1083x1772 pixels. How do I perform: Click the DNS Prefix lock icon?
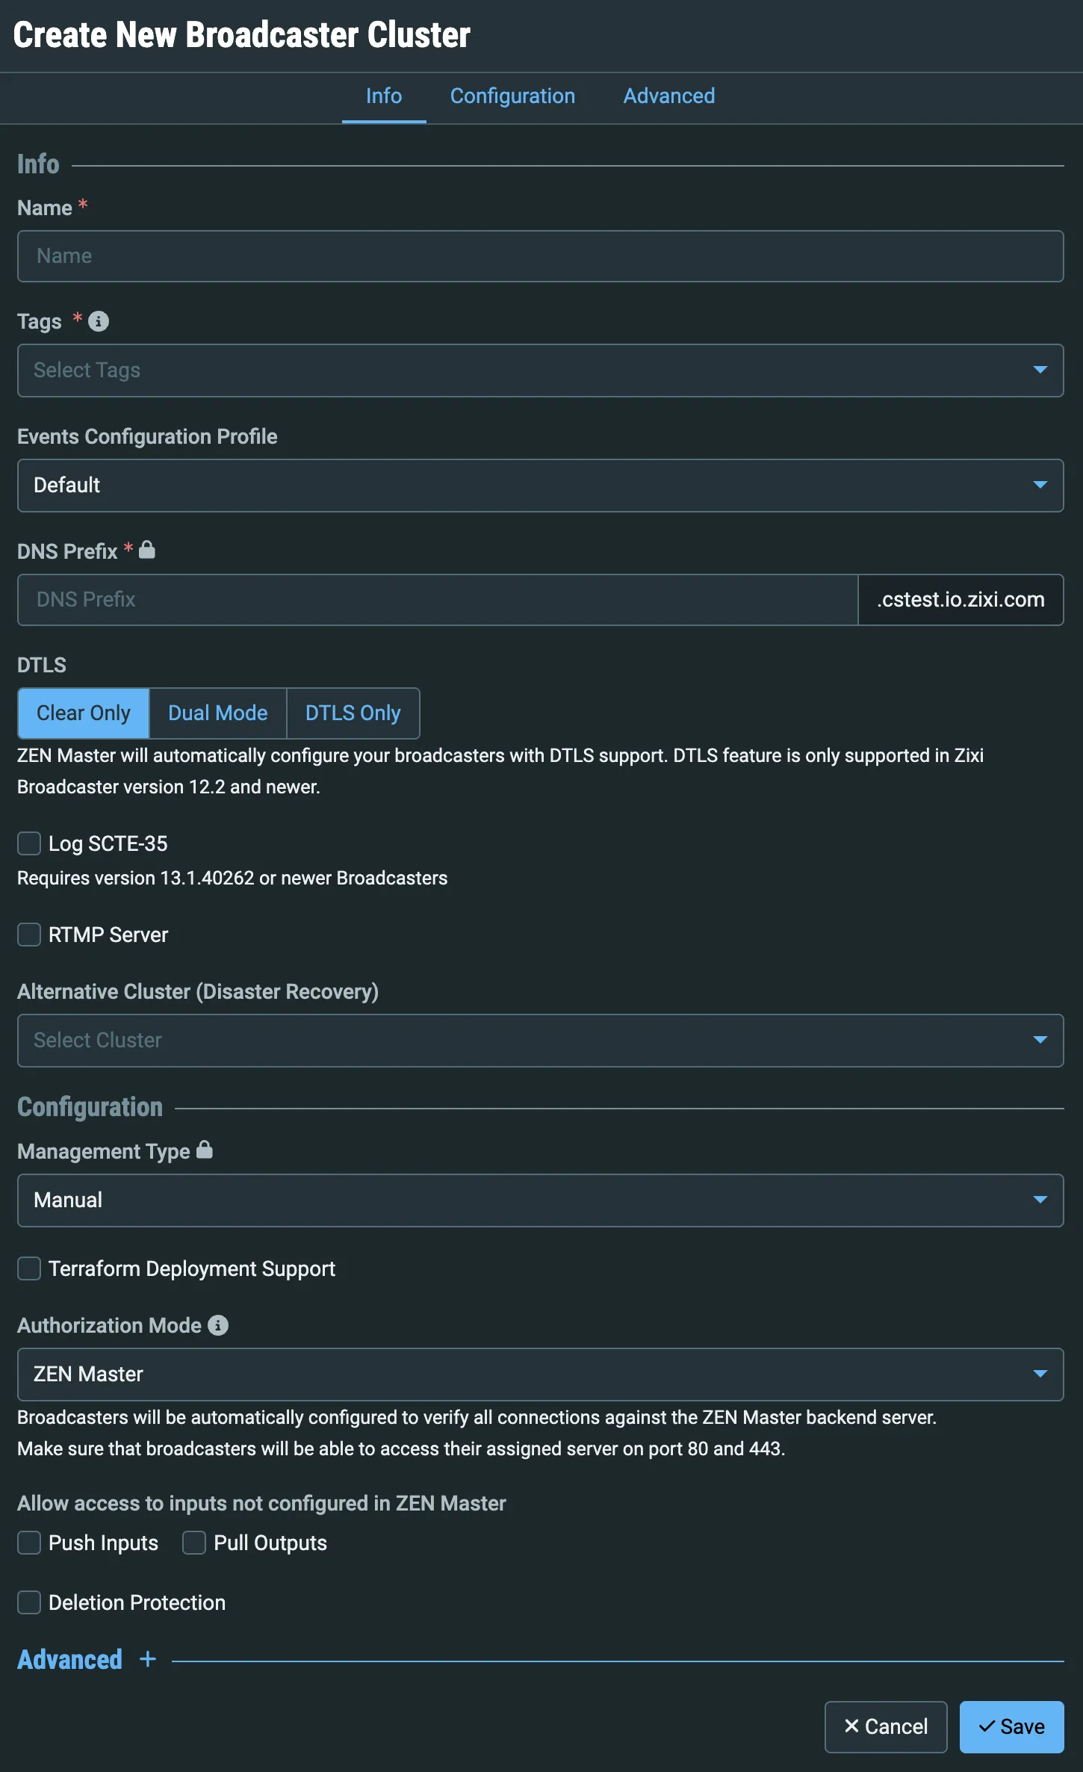pyautogui.click(x=147, y=550)
